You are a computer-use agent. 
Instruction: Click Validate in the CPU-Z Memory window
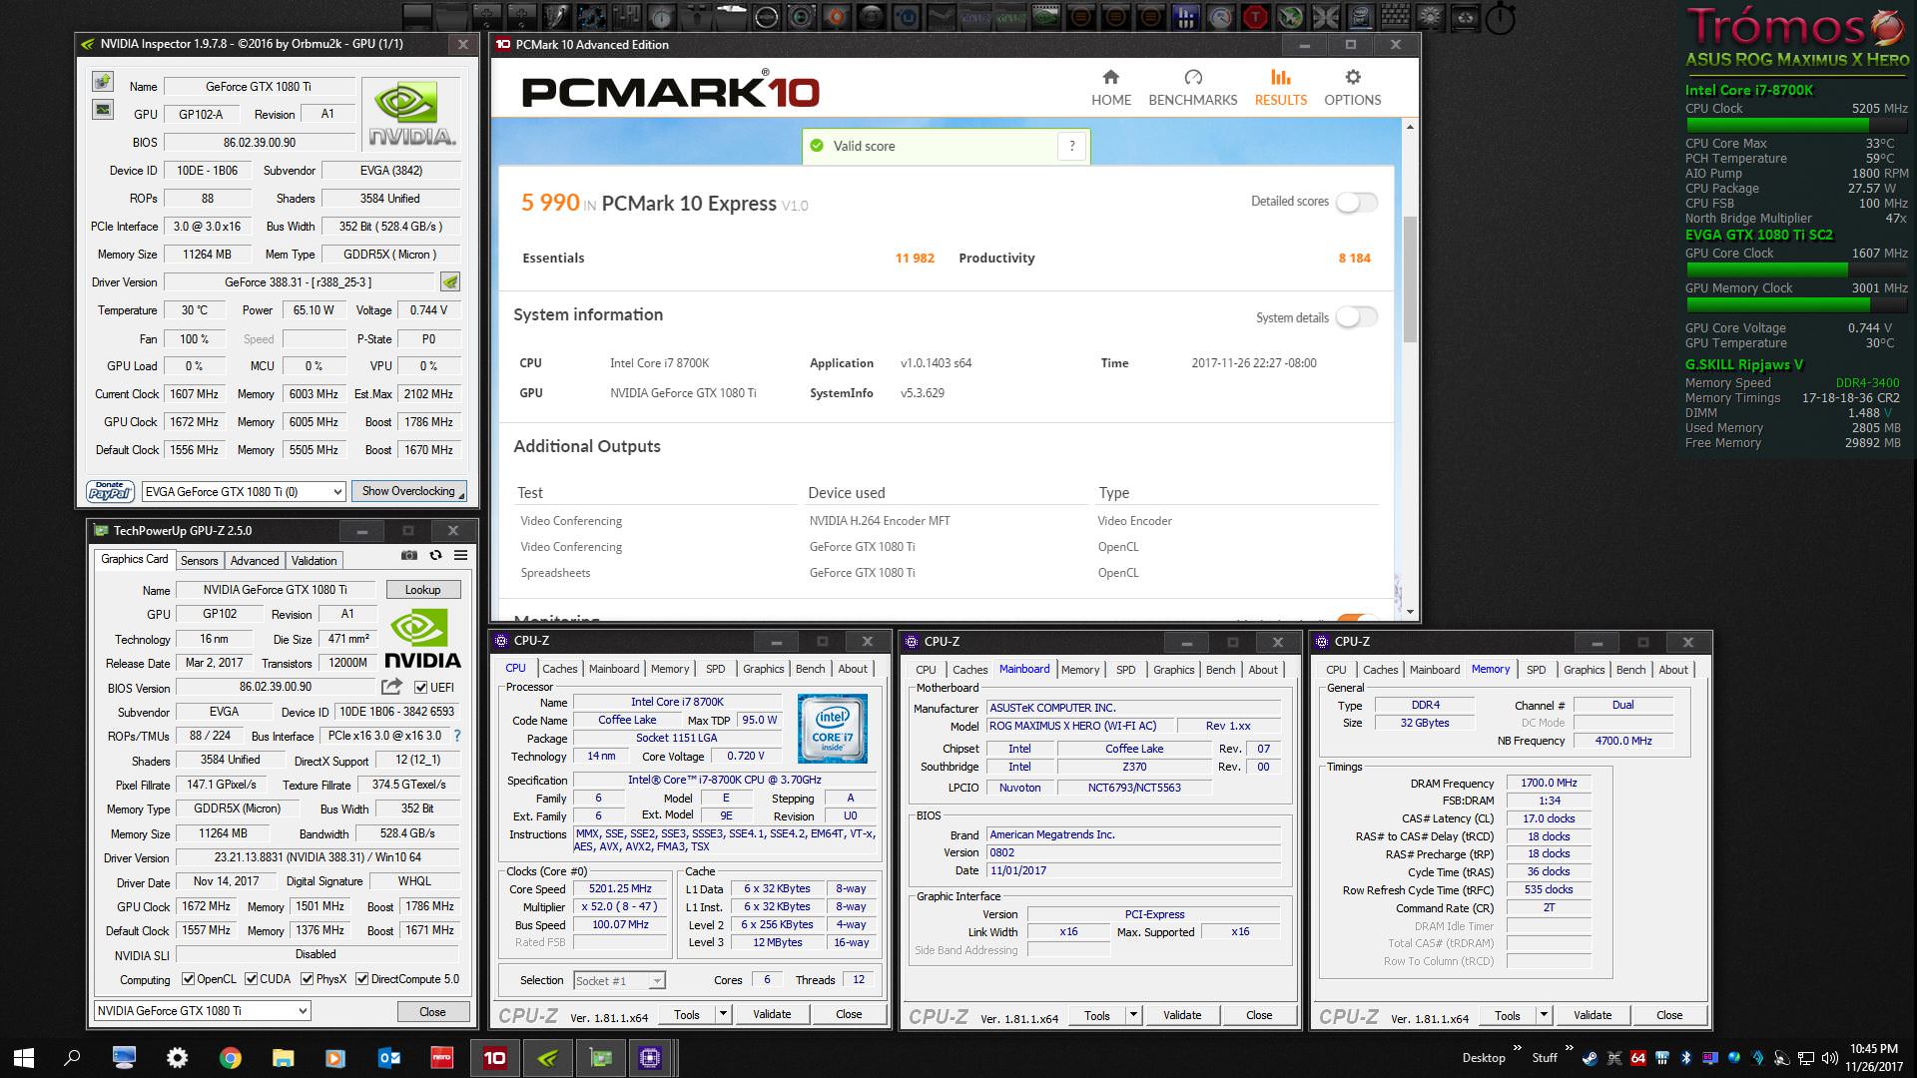[1593, 1015]
